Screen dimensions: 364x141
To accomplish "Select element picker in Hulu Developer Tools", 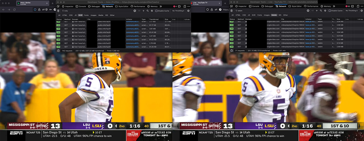I will (58, 6).
